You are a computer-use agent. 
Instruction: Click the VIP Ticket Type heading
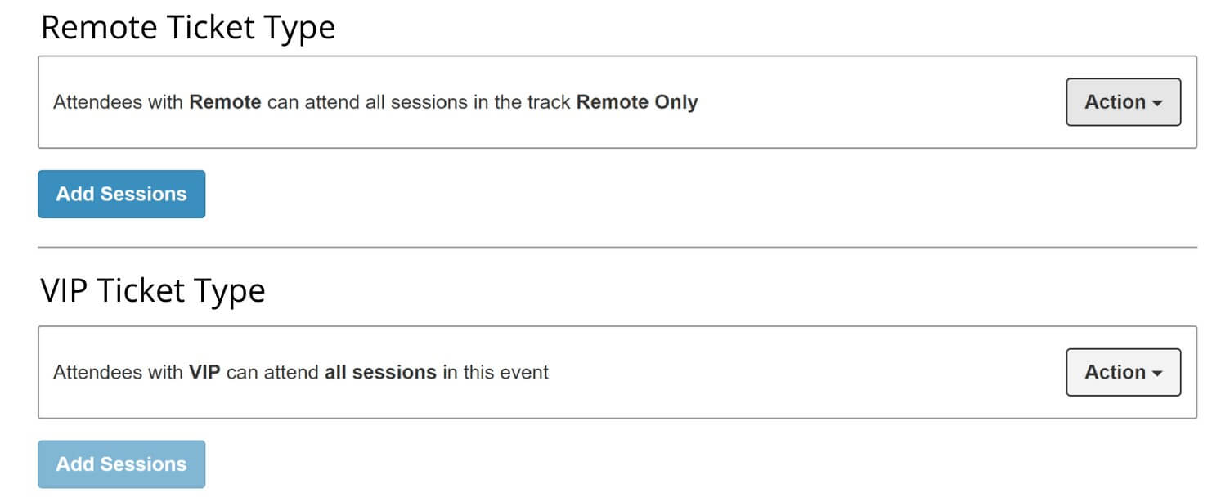pyautogui.click(x=152, y=290)
